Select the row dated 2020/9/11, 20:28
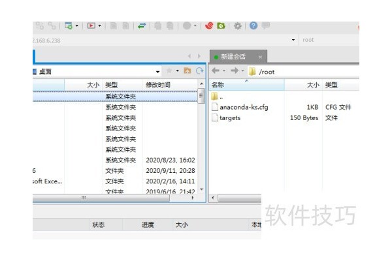 tap(115, 171)
